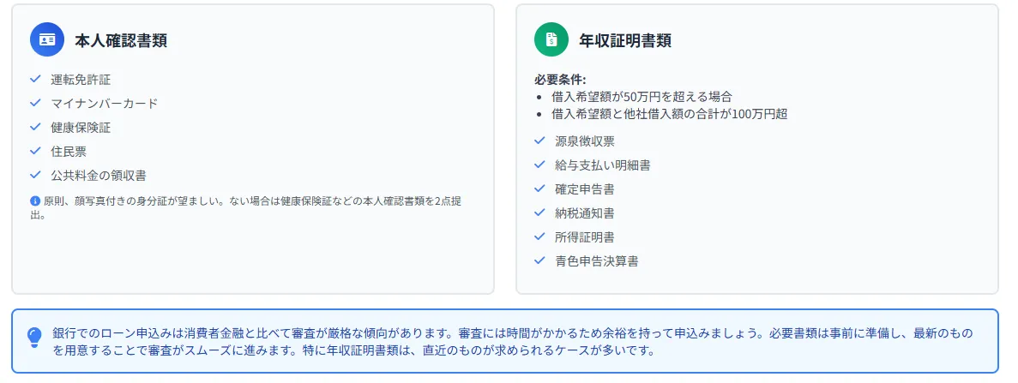Click the blue ID card icon beside 本人確認書類
Screen dimensions: 1018x383
click(47, 39)
